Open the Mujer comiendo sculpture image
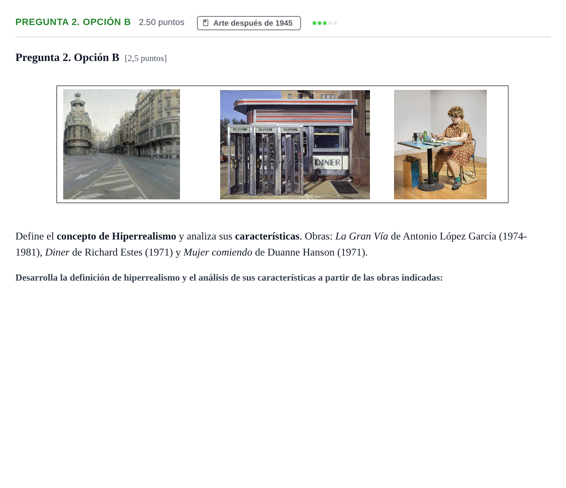 440,144
